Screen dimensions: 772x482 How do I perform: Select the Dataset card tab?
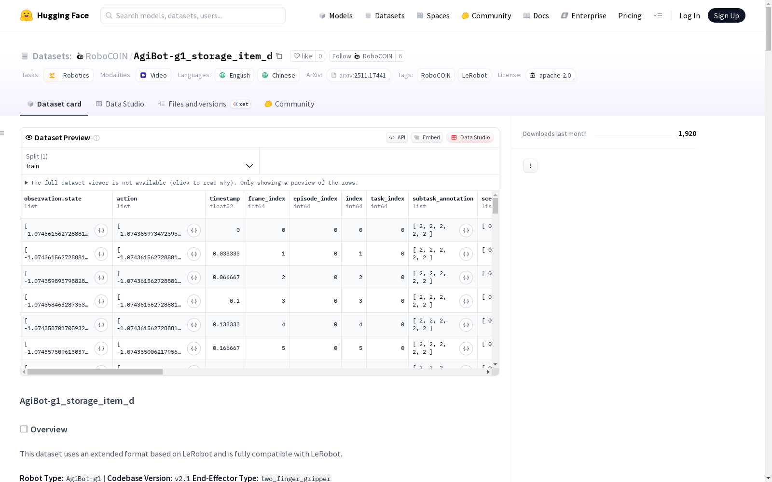(x=54, y=104)
